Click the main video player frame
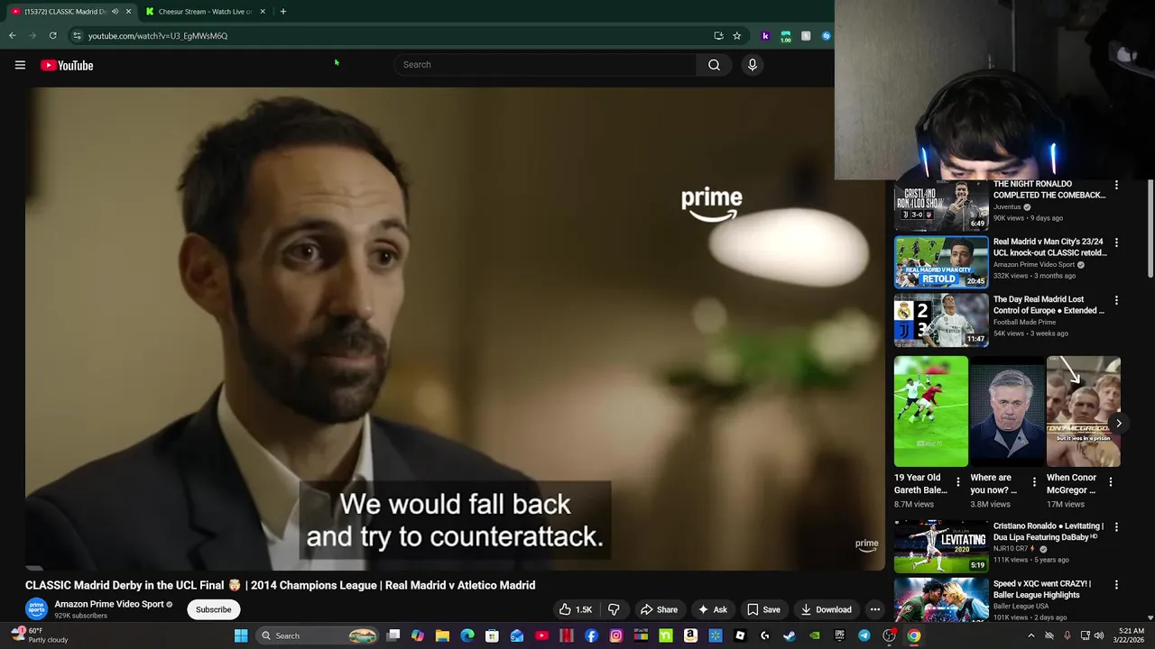1155x649 pixels. point(455,329)
